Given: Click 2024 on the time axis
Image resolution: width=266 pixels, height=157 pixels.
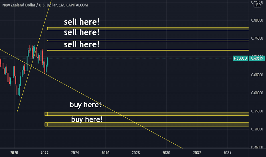Looking at the screenshot, I should (75, 153).
